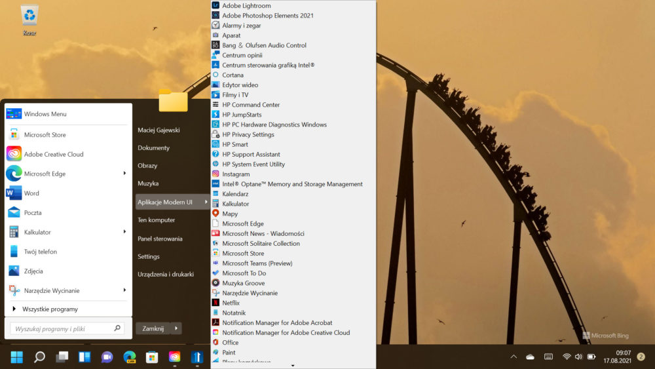Open Settings in start menu
Image resolution: width=655 pixels, height=369 pixels.
(149, 256)
